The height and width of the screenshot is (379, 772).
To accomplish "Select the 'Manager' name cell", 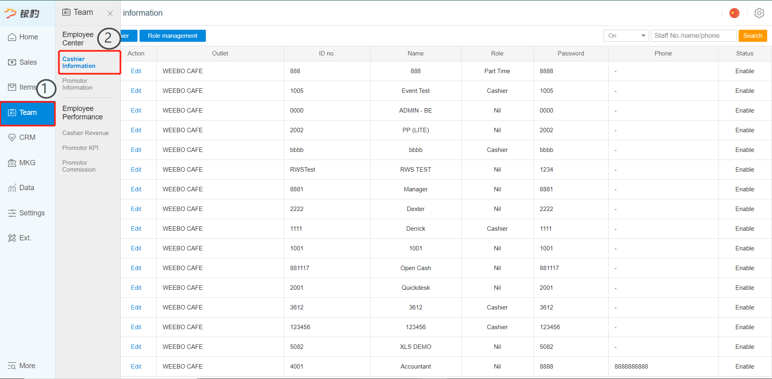I will click(x=415, y=189).
